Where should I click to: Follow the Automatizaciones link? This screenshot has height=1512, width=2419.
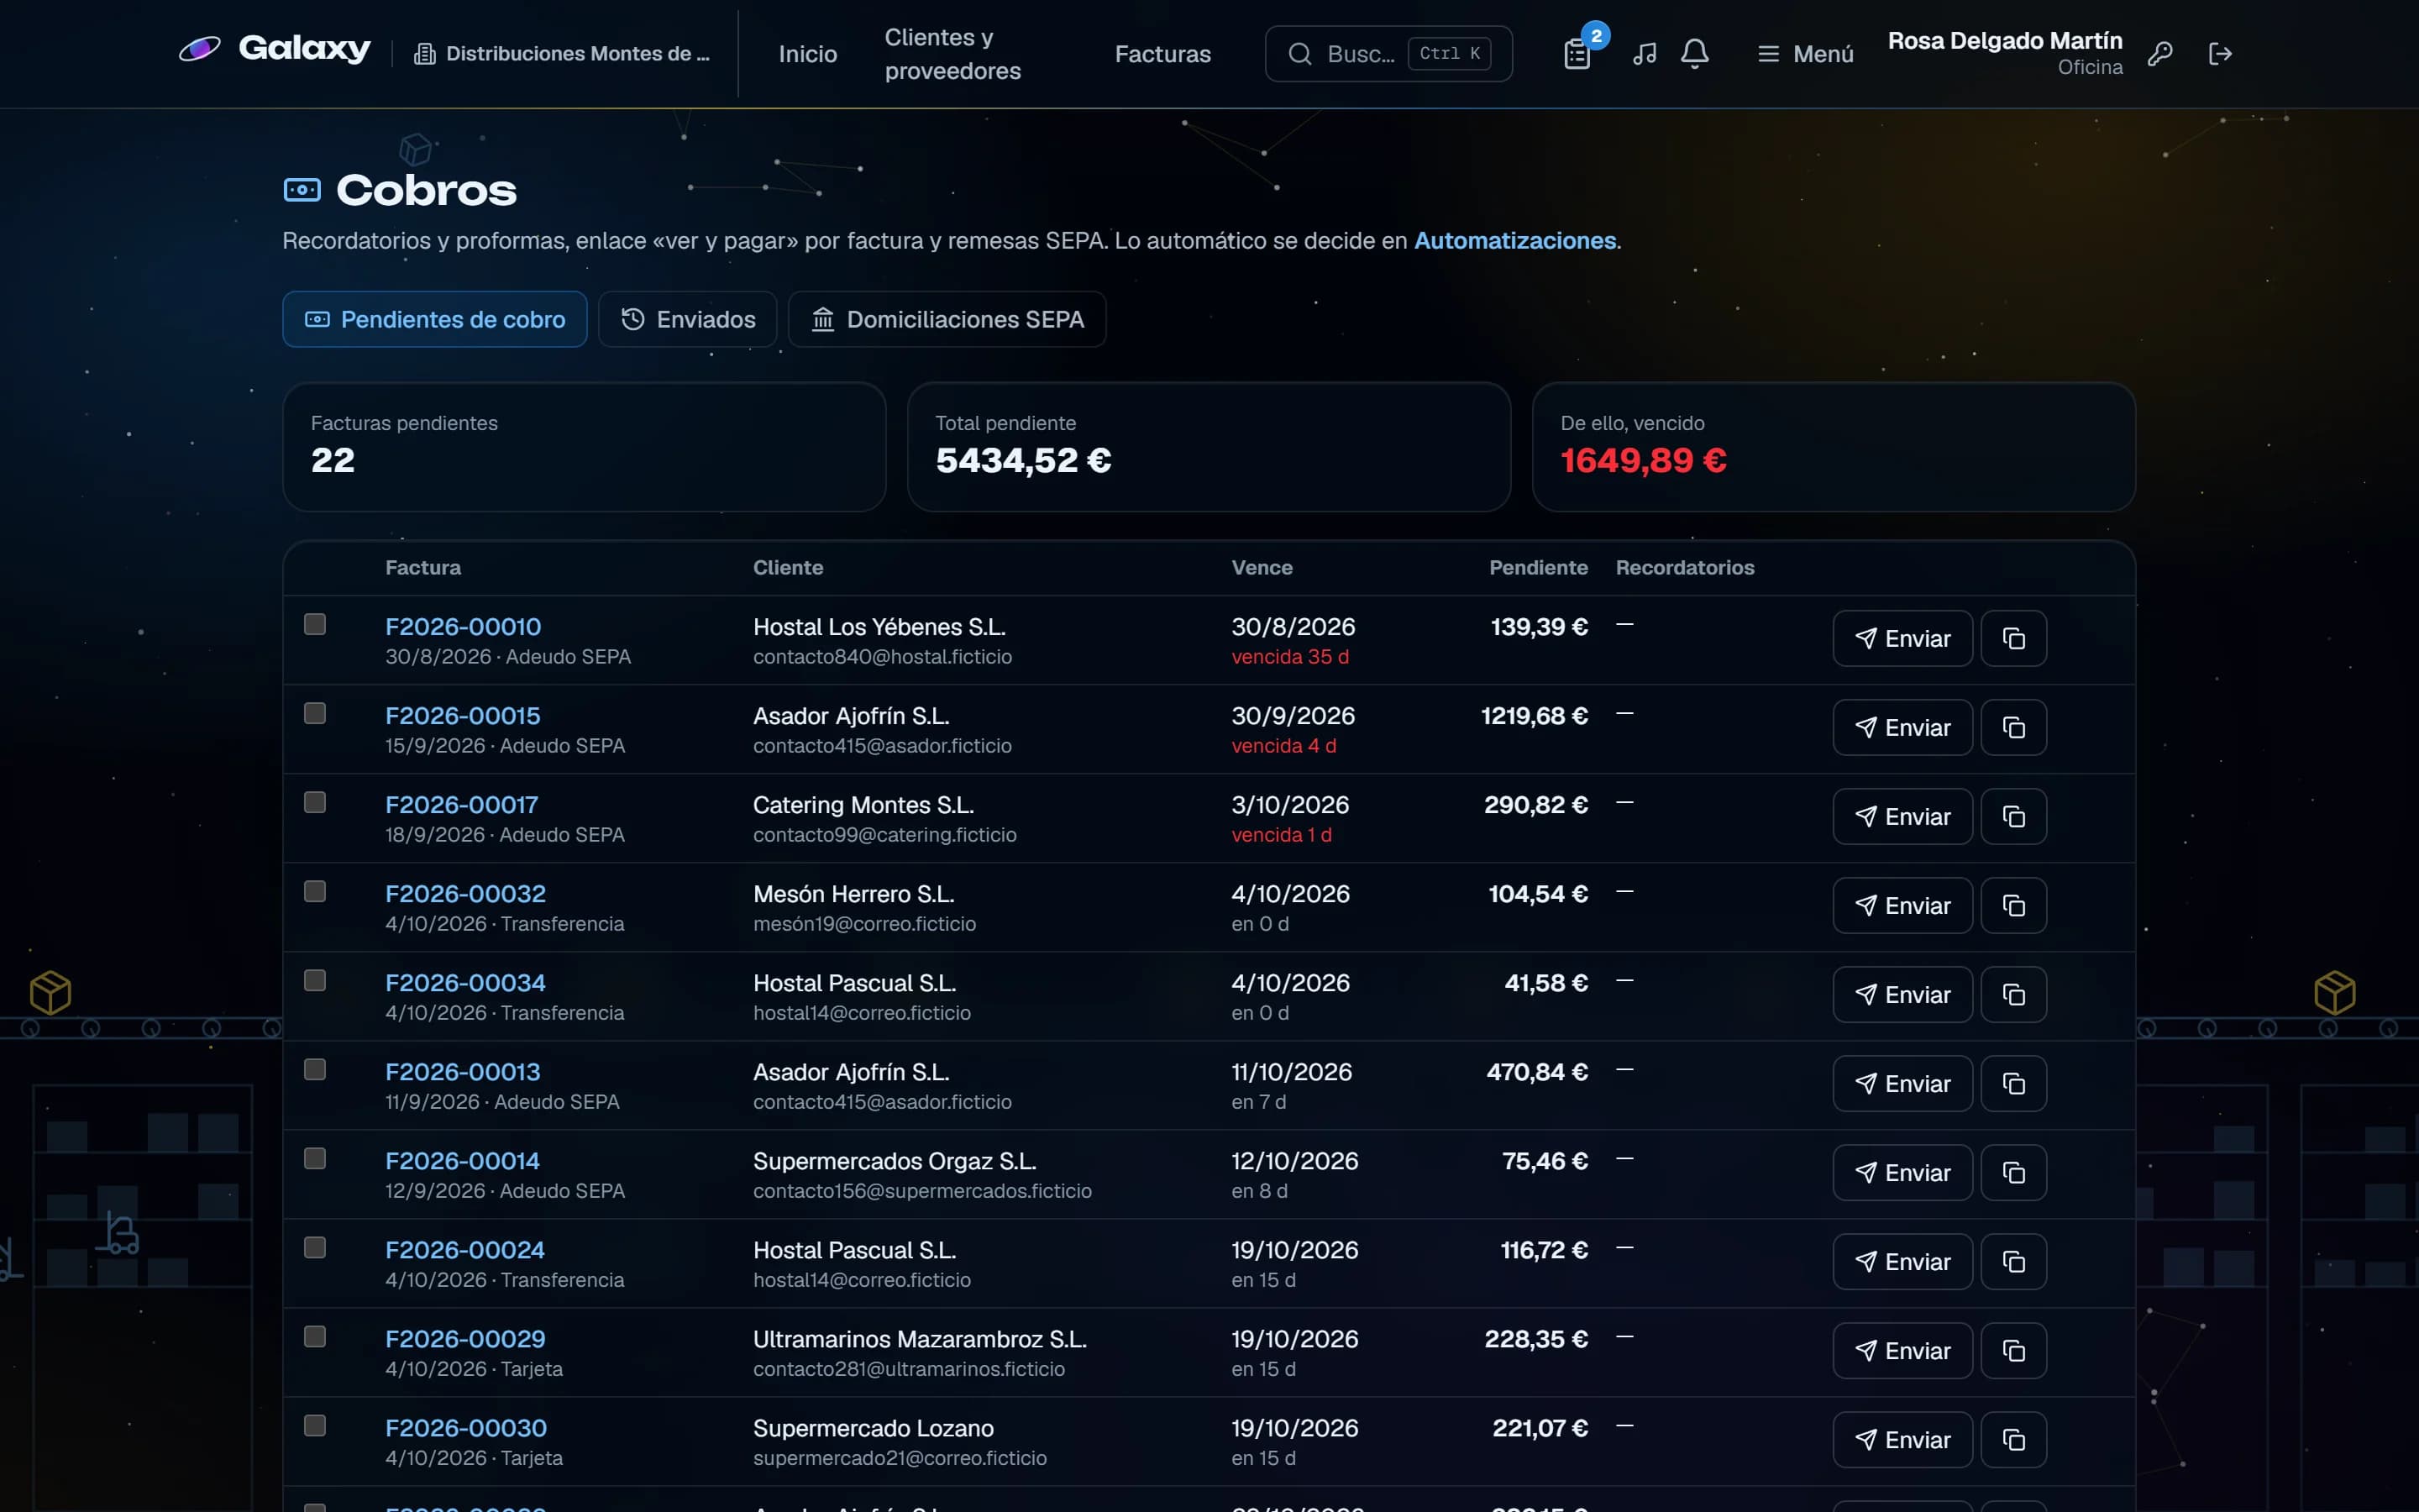(x=1514, y=240)
